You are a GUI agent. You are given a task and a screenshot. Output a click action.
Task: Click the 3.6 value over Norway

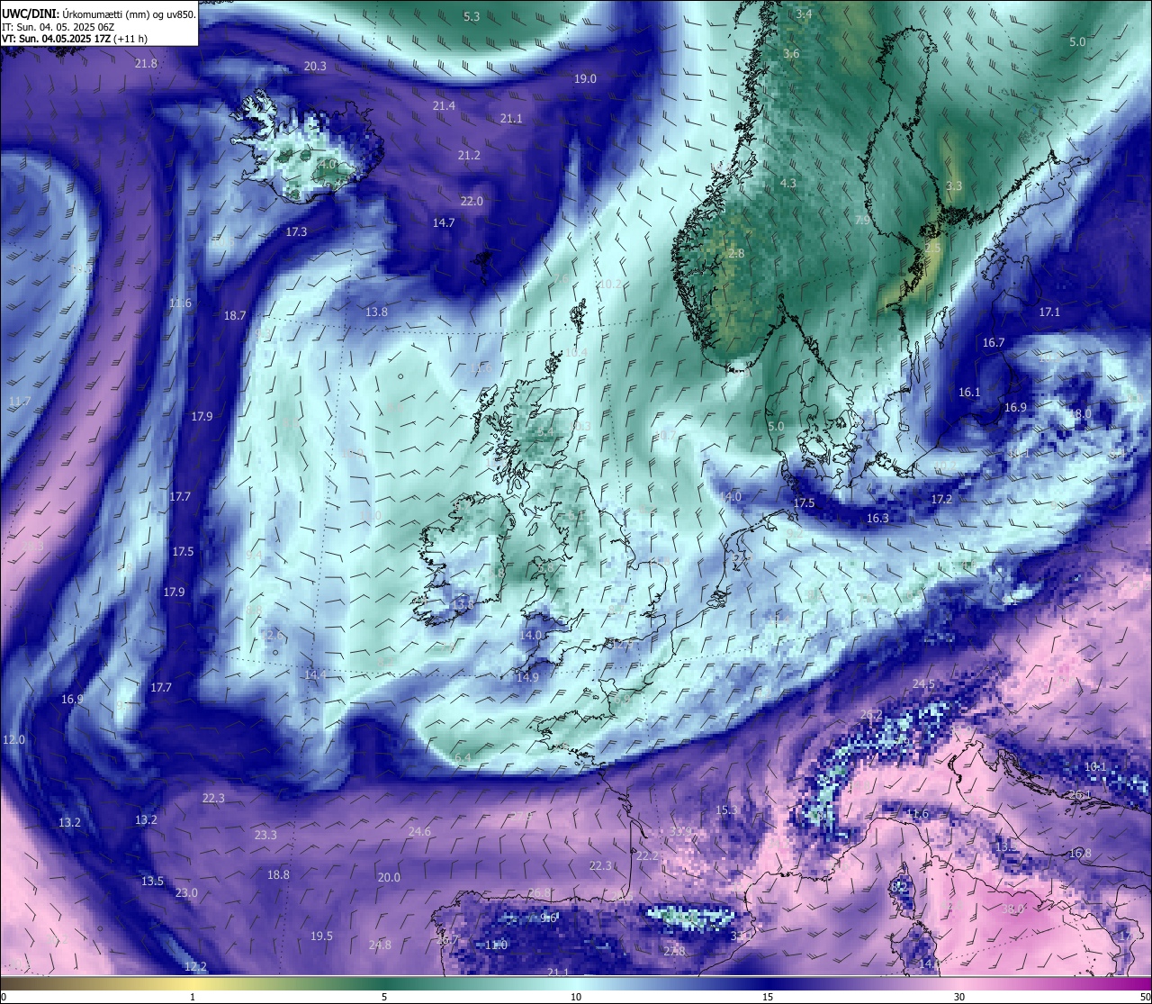click(x=791, y=54)
